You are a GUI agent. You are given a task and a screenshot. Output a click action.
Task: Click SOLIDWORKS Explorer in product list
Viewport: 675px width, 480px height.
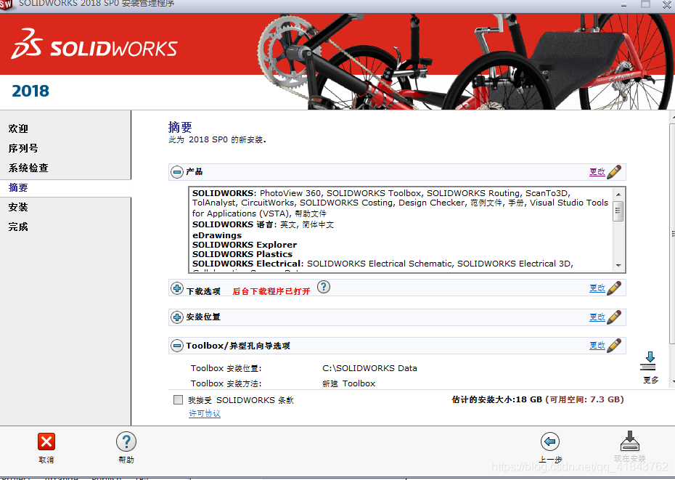click(x=245, y=245)
